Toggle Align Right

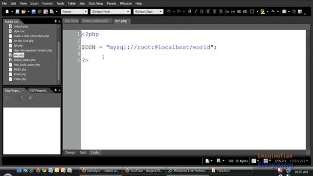coord(221,12)
